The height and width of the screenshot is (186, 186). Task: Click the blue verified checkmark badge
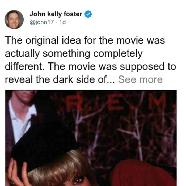88,14
